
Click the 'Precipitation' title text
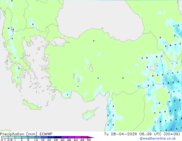tap(12, 134)
